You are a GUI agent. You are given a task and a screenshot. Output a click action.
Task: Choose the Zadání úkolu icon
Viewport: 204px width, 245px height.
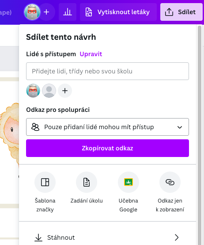87,182
